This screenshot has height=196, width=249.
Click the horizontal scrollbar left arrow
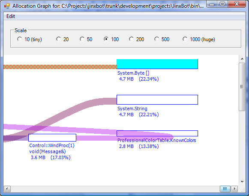point(7,189)
